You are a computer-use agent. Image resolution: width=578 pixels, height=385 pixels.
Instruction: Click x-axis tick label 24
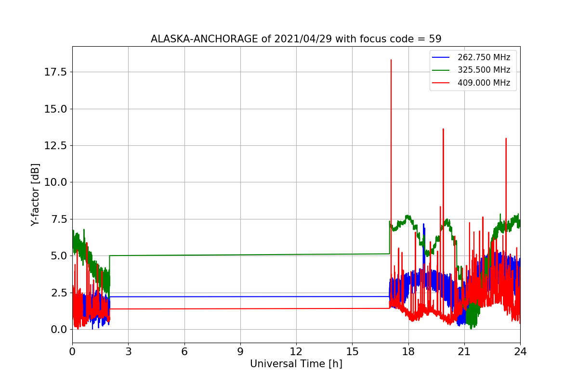tap(520, 351)
